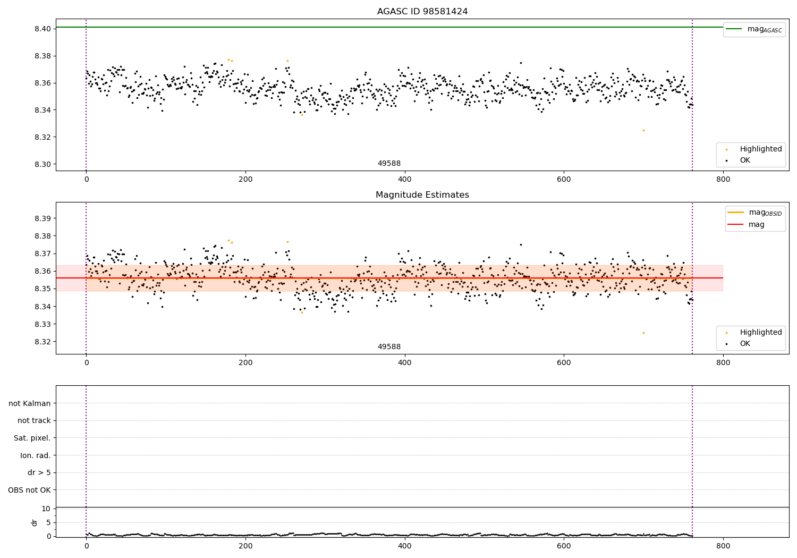Click the green mag AGASC legend line
The image size is (797, 558).
tap(734, 29)
